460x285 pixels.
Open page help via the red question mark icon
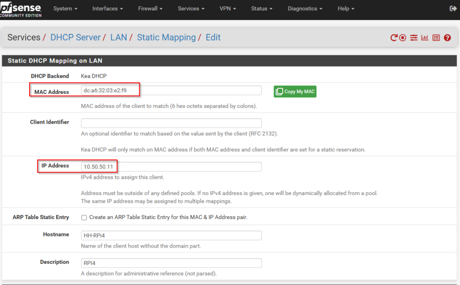[447, 38]
